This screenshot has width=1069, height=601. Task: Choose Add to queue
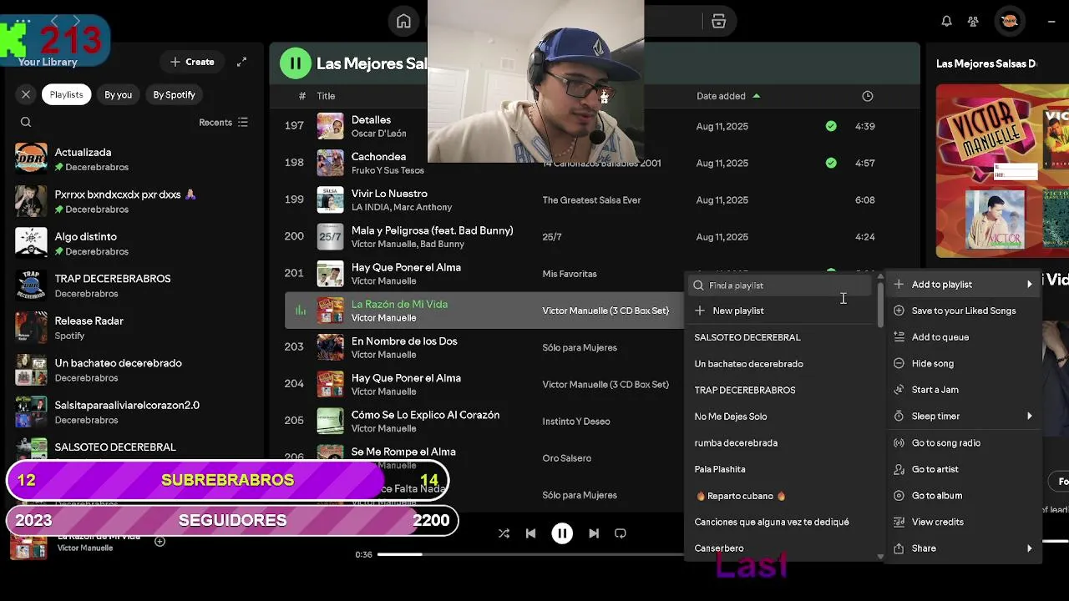coord(964,337)
